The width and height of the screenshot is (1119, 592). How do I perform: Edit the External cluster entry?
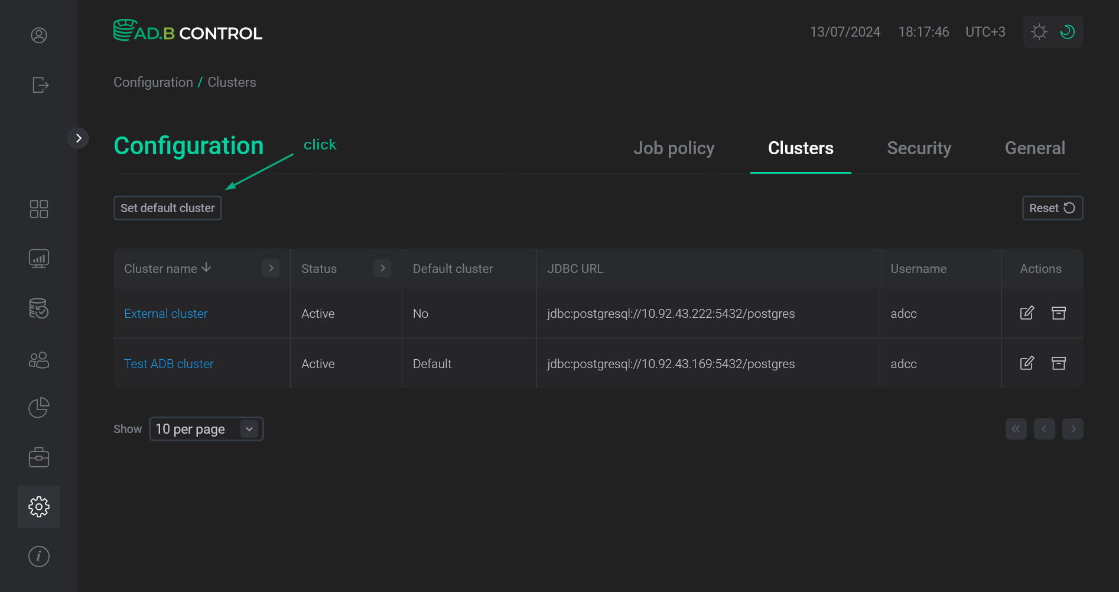(x=1027, y=313)
